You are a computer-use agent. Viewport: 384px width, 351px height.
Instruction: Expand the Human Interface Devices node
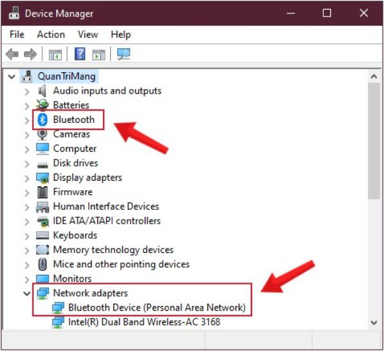(x=27, y=207)
